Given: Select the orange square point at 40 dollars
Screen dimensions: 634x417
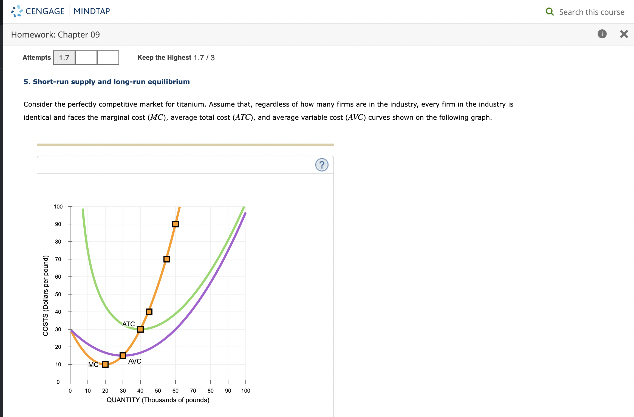Looking at the screenshot, I should (x=149, y=312).
